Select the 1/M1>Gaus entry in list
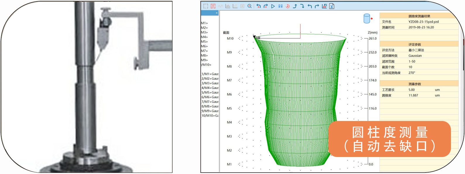Image resolution: width=465 pixels, height=174 pixels. coord(210,74)
